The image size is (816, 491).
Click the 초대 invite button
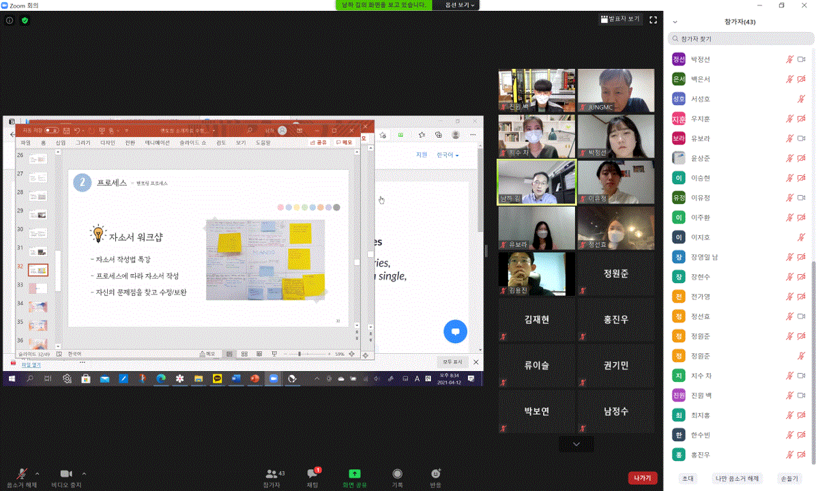(688, 479)
